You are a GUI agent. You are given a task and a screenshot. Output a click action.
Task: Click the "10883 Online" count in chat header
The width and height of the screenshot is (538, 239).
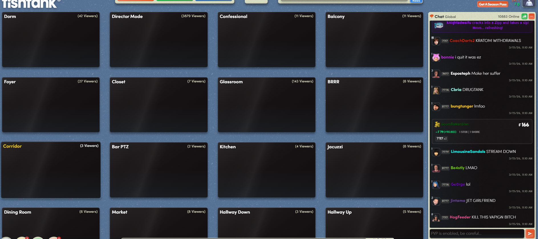coord(509,17)
